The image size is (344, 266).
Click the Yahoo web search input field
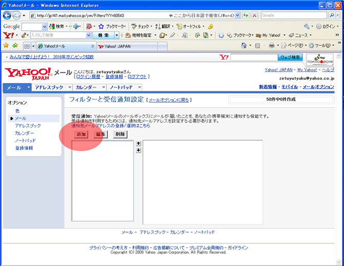254,58
